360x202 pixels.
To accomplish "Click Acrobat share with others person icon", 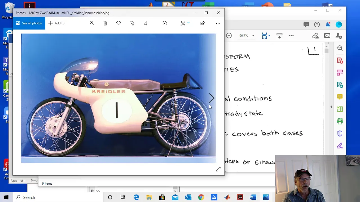I will pyautogui.click(x=339, y=36).
